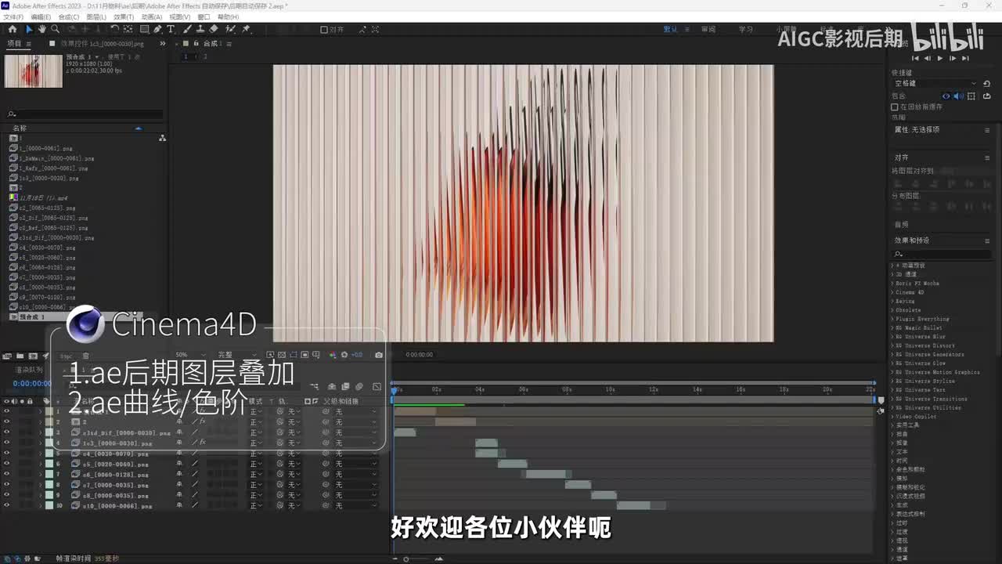This screenshot has height=564, width=1002.
Task: Select the Clone Stamp tool
Action: (200, 29)
